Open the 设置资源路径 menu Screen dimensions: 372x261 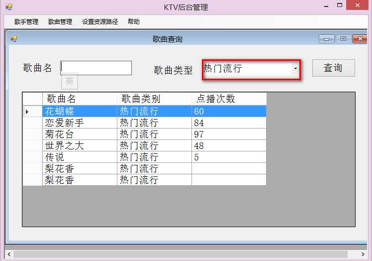coord(100,21)
